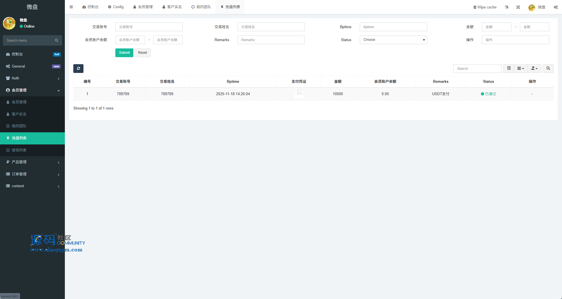Click the Bptime input field
562x299 pixels.
(x=393, y=27)
